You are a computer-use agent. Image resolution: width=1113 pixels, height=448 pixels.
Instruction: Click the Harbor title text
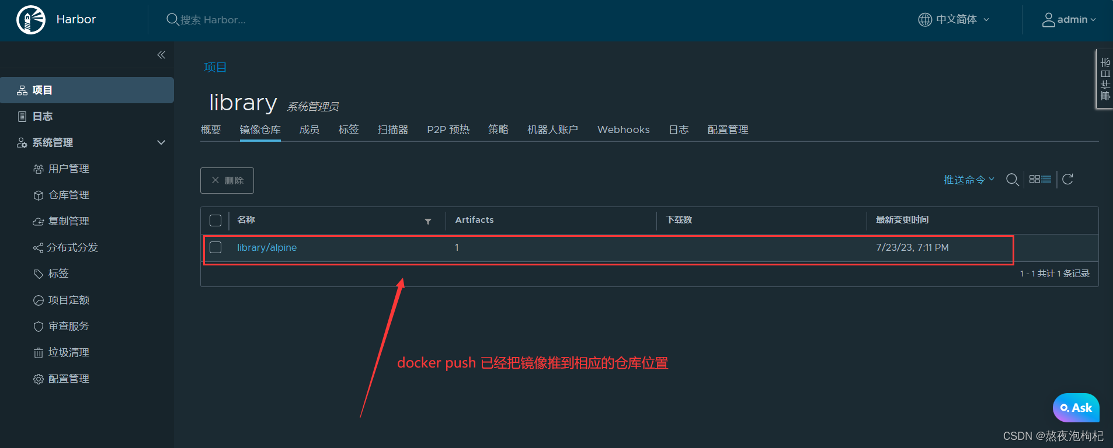tap(76, 19)
